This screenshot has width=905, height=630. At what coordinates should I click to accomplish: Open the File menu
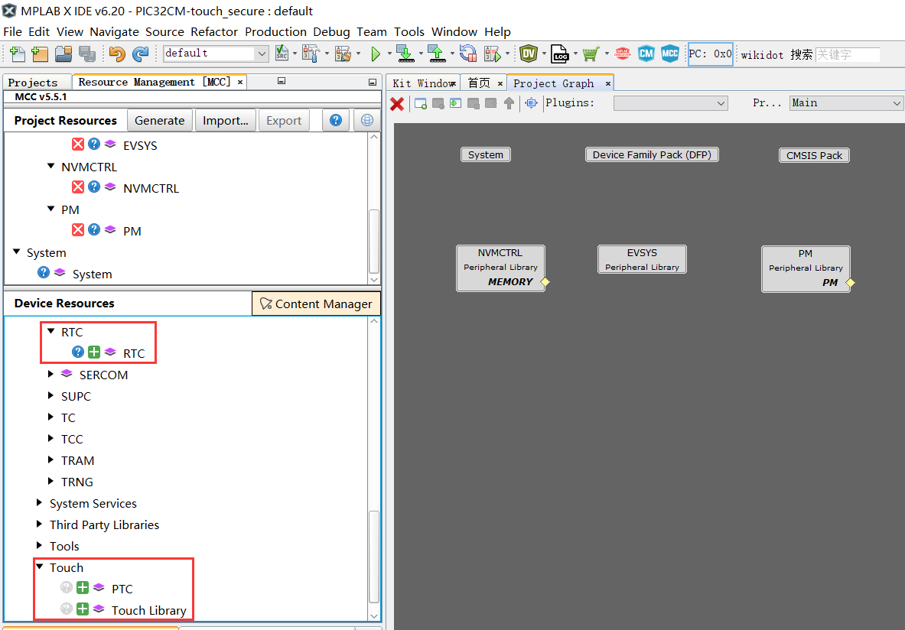(12, 32)
